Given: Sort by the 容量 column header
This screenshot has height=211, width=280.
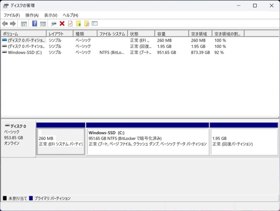Looking at the screenshot, I should pos(171,34).
